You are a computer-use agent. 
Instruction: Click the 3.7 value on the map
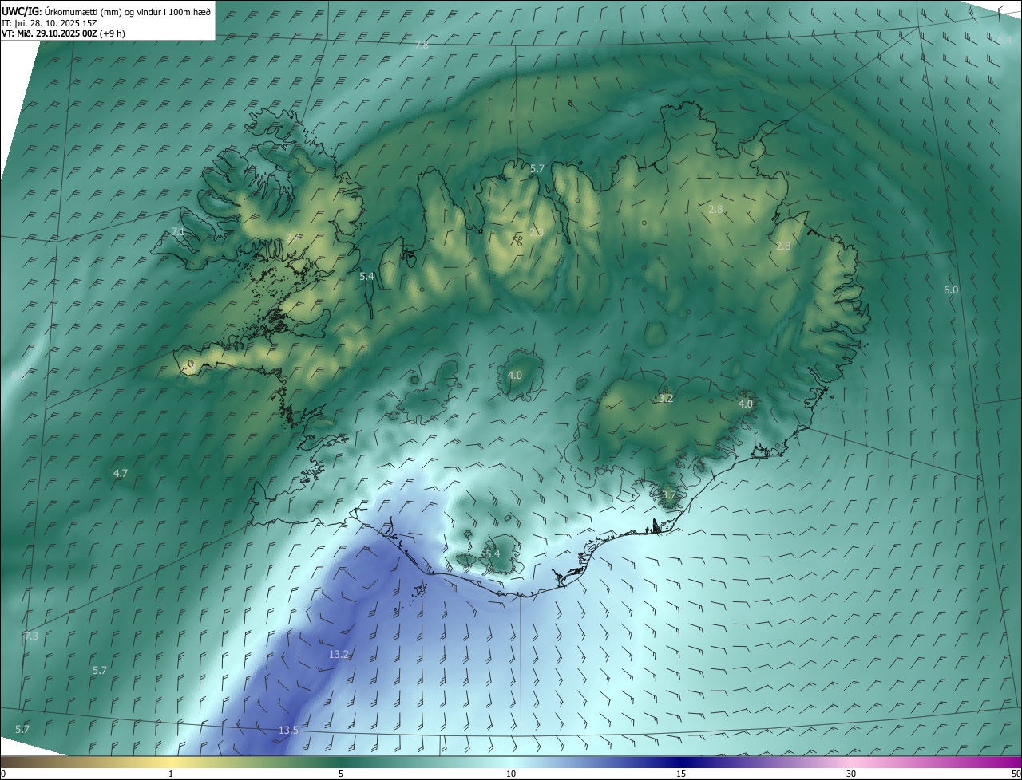(x=669, y=495)
